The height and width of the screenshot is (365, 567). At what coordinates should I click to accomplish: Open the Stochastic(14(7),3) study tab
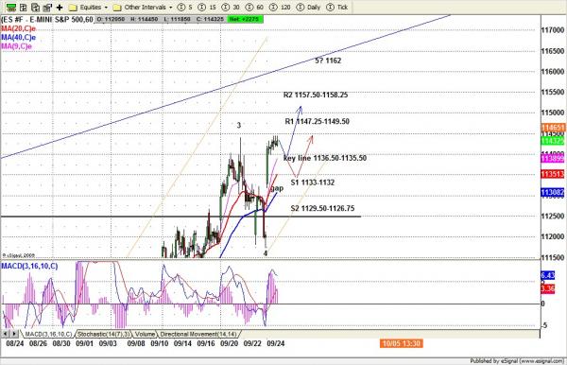click(x=103, y=334)
